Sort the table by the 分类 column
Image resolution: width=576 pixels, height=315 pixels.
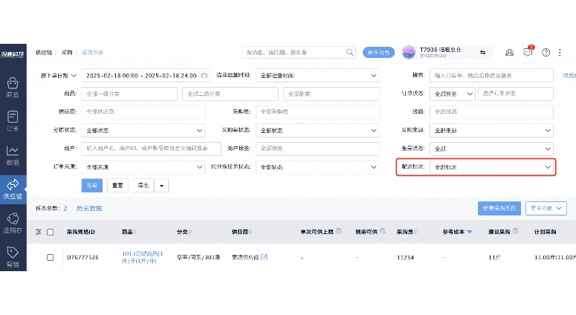click(190, 232)
